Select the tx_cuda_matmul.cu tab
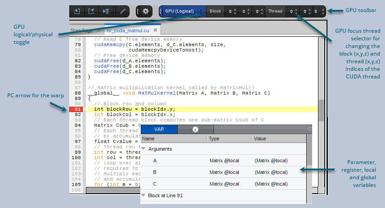This screenshot has width=385, height=208. coord(128,30)
